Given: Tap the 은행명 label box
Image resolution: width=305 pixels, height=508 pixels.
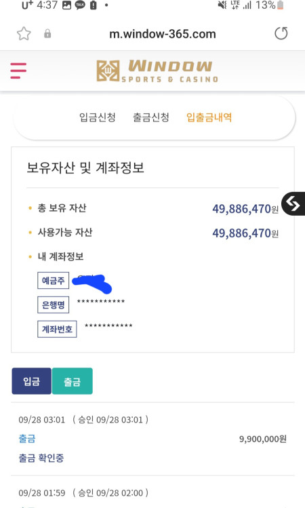Looking at the screenshot, I should (53, 305).
